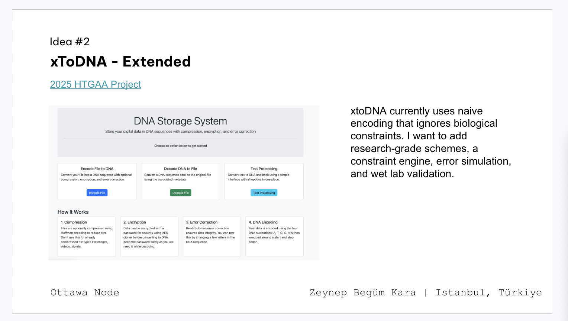Click the Decode DNA to File card title
Viewport: 568px width, 321px height.
tap(181, 169)
